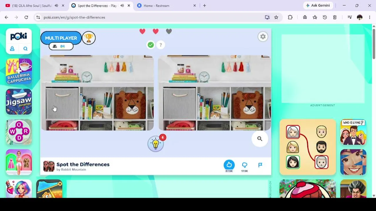Screen dimensions: 376x211
Task: Open the browser profile avatar
Action: point(360,17)
